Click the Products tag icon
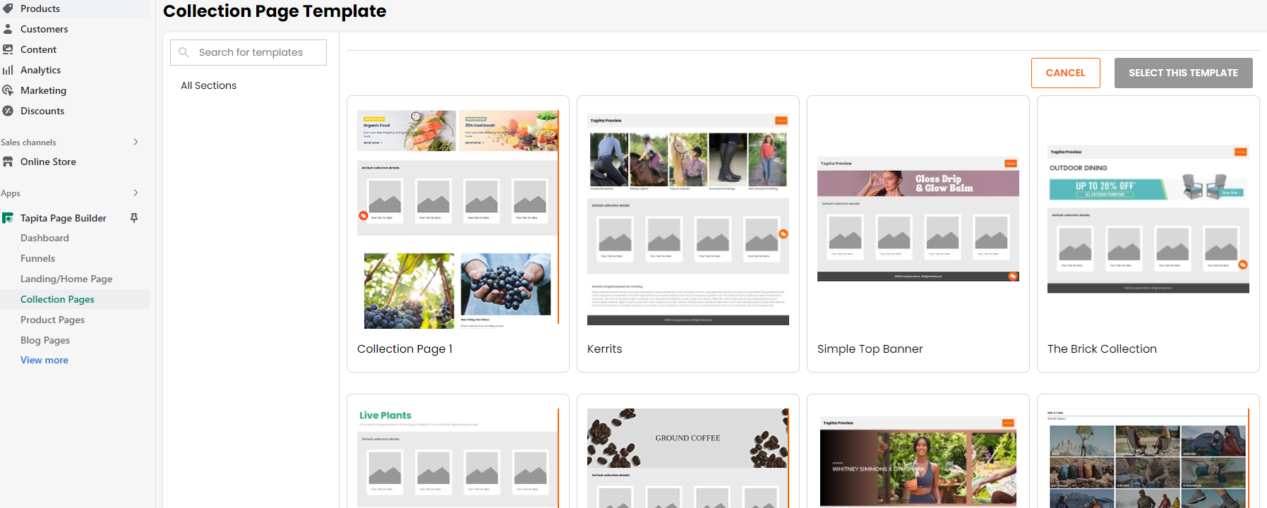 point(8,8)
